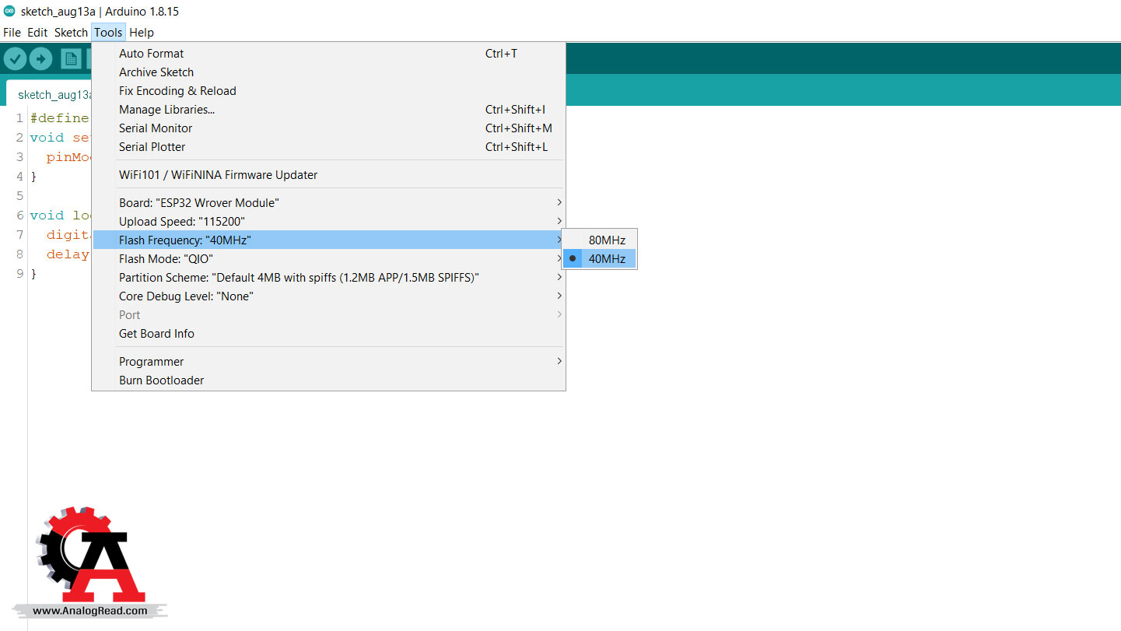Screen dimensions: 1121x631
Task: Expand Core Debug Level: None submenu
Action: [328, 296]
